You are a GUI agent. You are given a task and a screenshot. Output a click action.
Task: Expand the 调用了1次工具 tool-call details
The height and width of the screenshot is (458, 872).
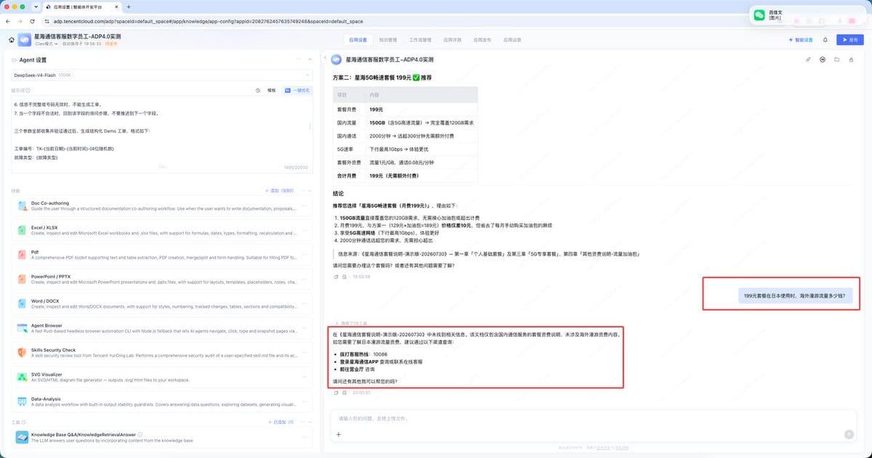click(x=351, y=322)
